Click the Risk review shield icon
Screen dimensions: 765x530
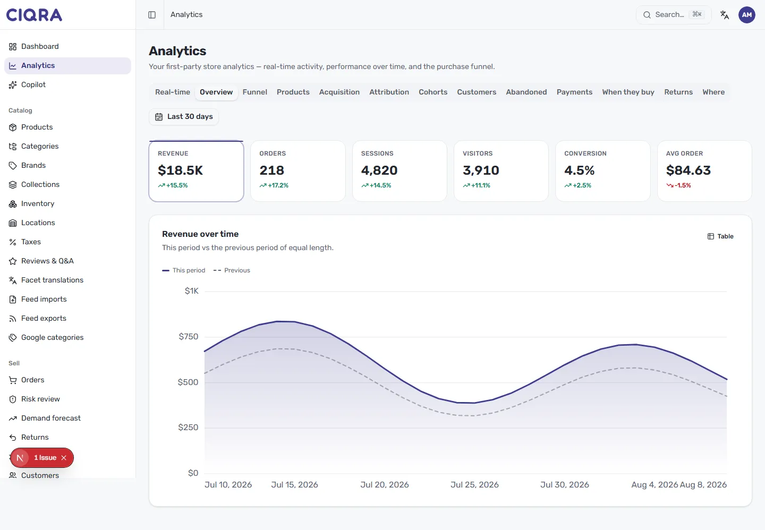(x=13, y=399)
